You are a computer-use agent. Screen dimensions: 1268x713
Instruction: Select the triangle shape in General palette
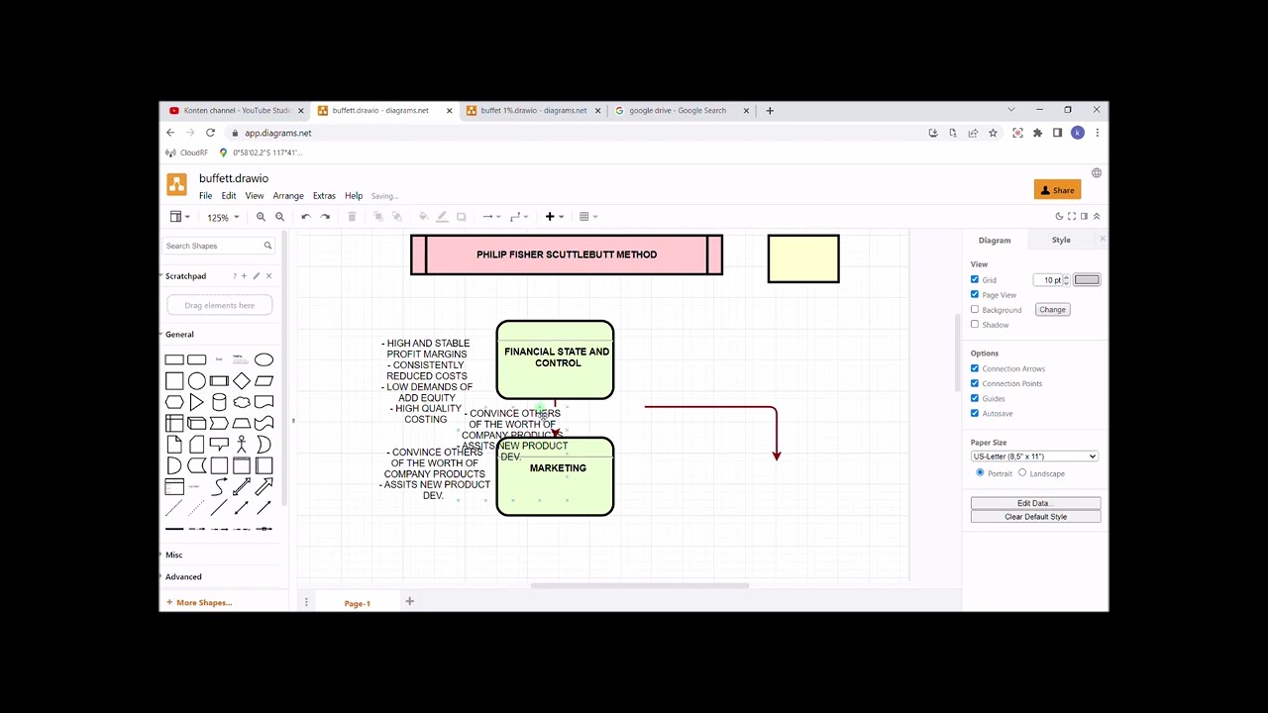click(x=196, y=403)
